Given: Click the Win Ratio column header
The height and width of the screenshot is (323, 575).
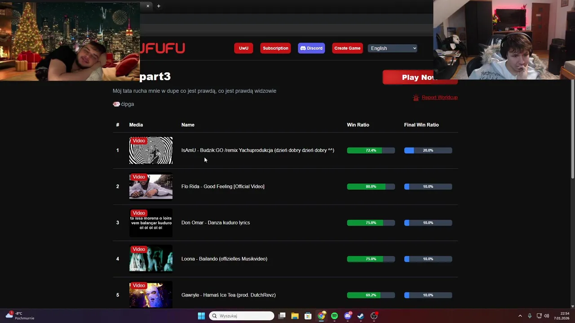Looking at the screenshot, I should click(x=358, y=125).
